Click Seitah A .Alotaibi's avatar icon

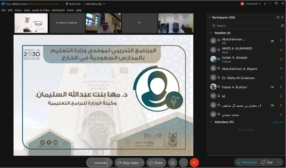(213, 59)
